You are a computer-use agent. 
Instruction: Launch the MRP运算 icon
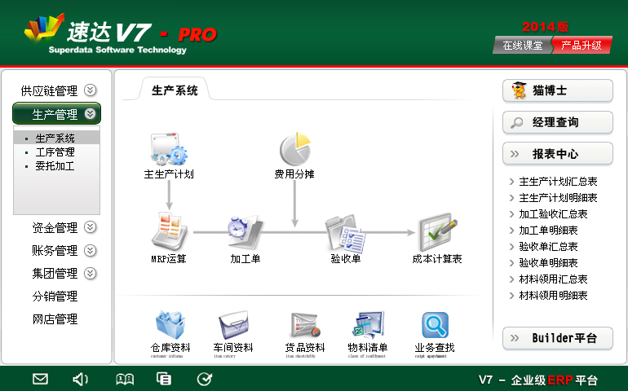pyautogui.click(x=170, y=232)
